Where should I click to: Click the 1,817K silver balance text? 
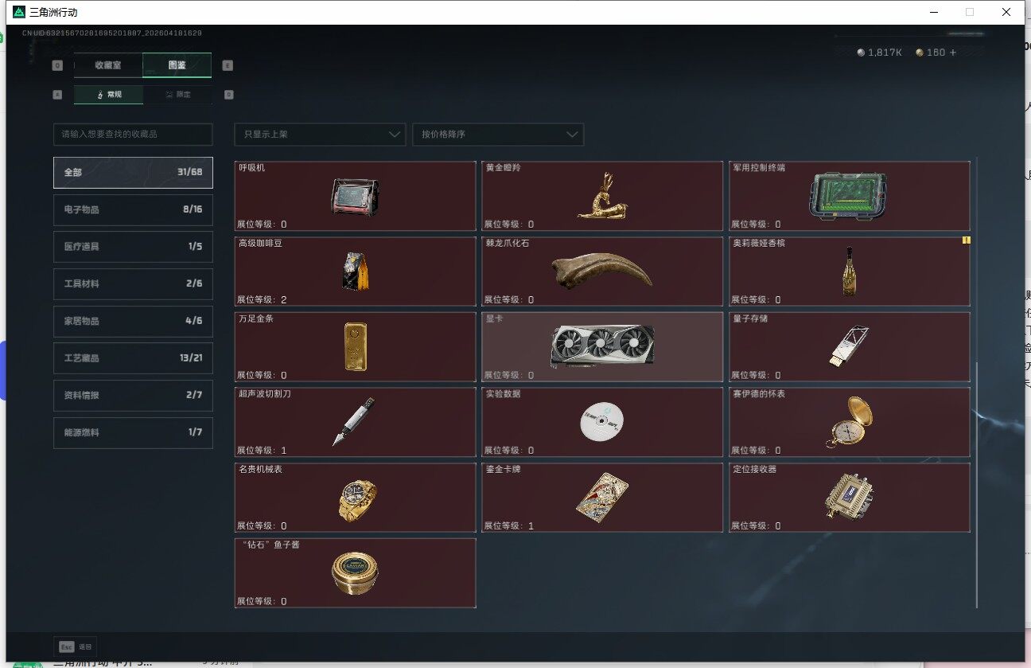(885, 53)
